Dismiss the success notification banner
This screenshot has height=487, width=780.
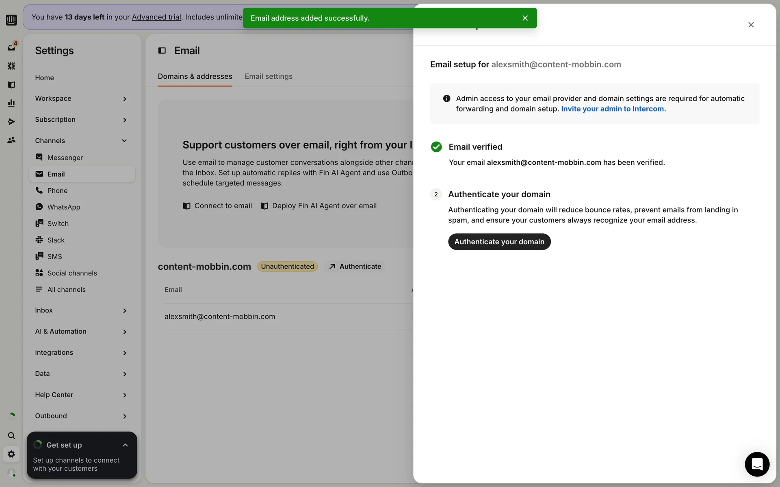(525, 18)
